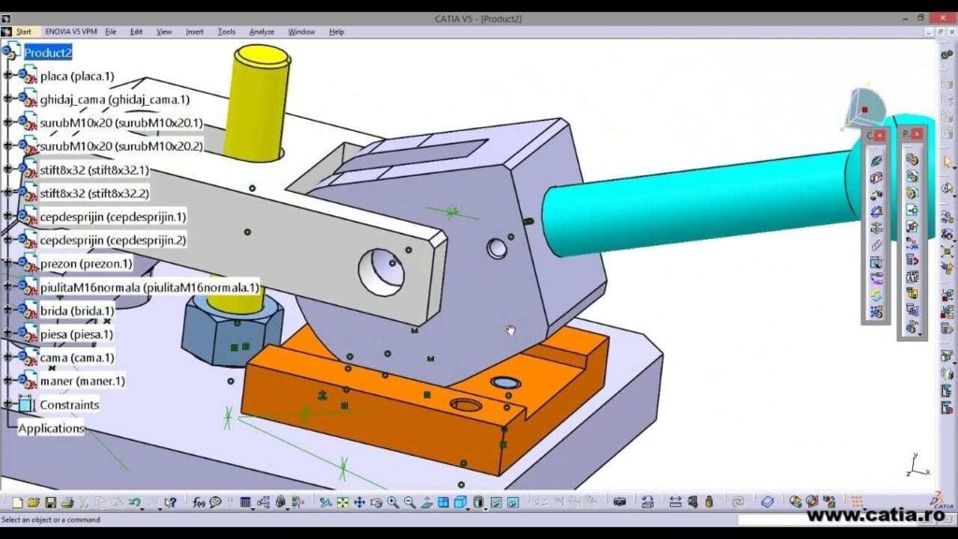Click the Design Table icon
Viewport: 958px width, 539px height.
pos(245,503)
